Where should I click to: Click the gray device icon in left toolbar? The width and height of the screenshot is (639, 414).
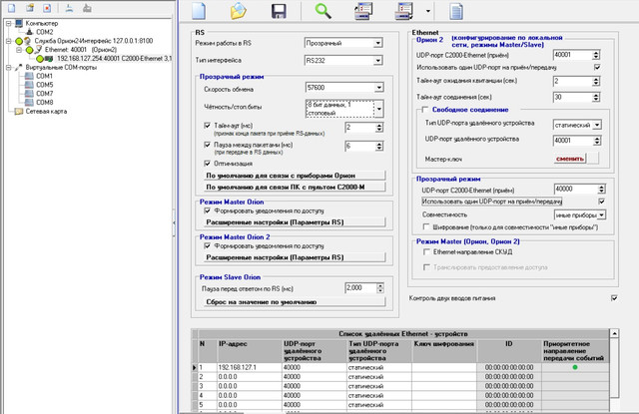[x=87, y=8]
